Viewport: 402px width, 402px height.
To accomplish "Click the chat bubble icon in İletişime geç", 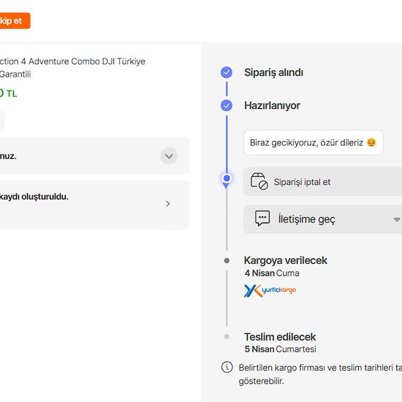I will click(262, 219).
